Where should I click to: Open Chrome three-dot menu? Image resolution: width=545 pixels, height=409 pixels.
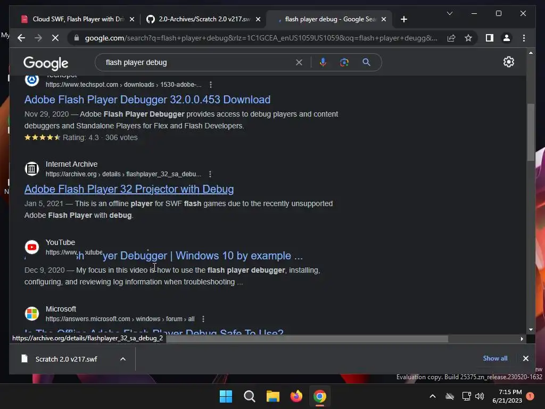524,38
